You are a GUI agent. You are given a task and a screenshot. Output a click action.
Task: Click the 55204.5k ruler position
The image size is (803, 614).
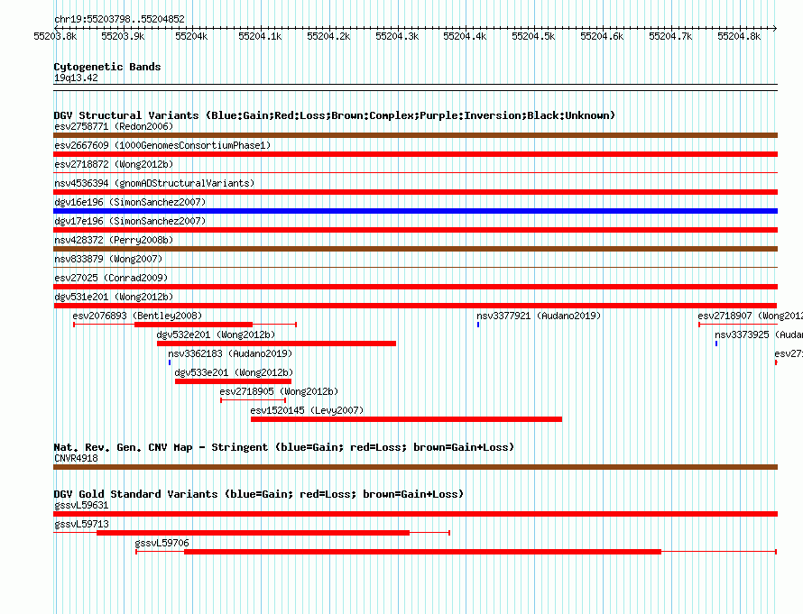click(x=533, y=36)
